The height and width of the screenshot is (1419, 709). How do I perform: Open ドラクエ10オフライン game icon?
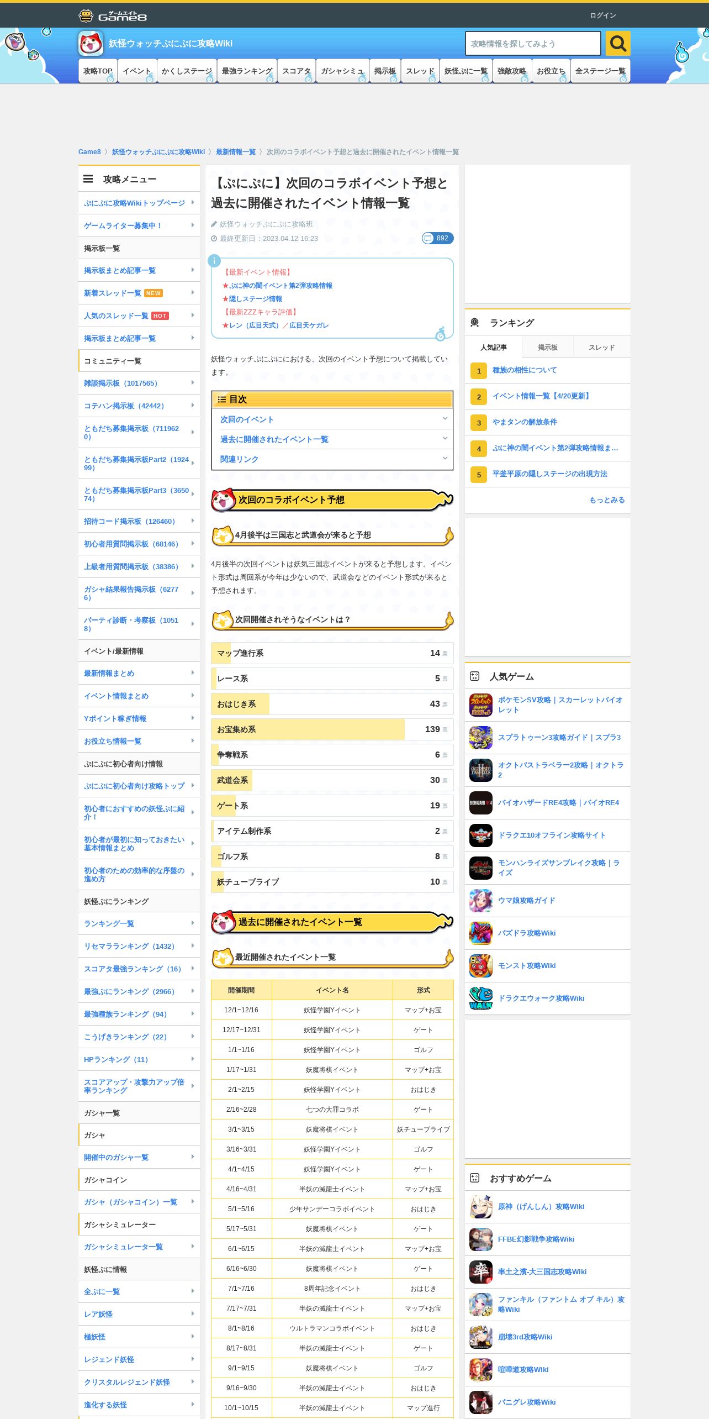[481, 835]
